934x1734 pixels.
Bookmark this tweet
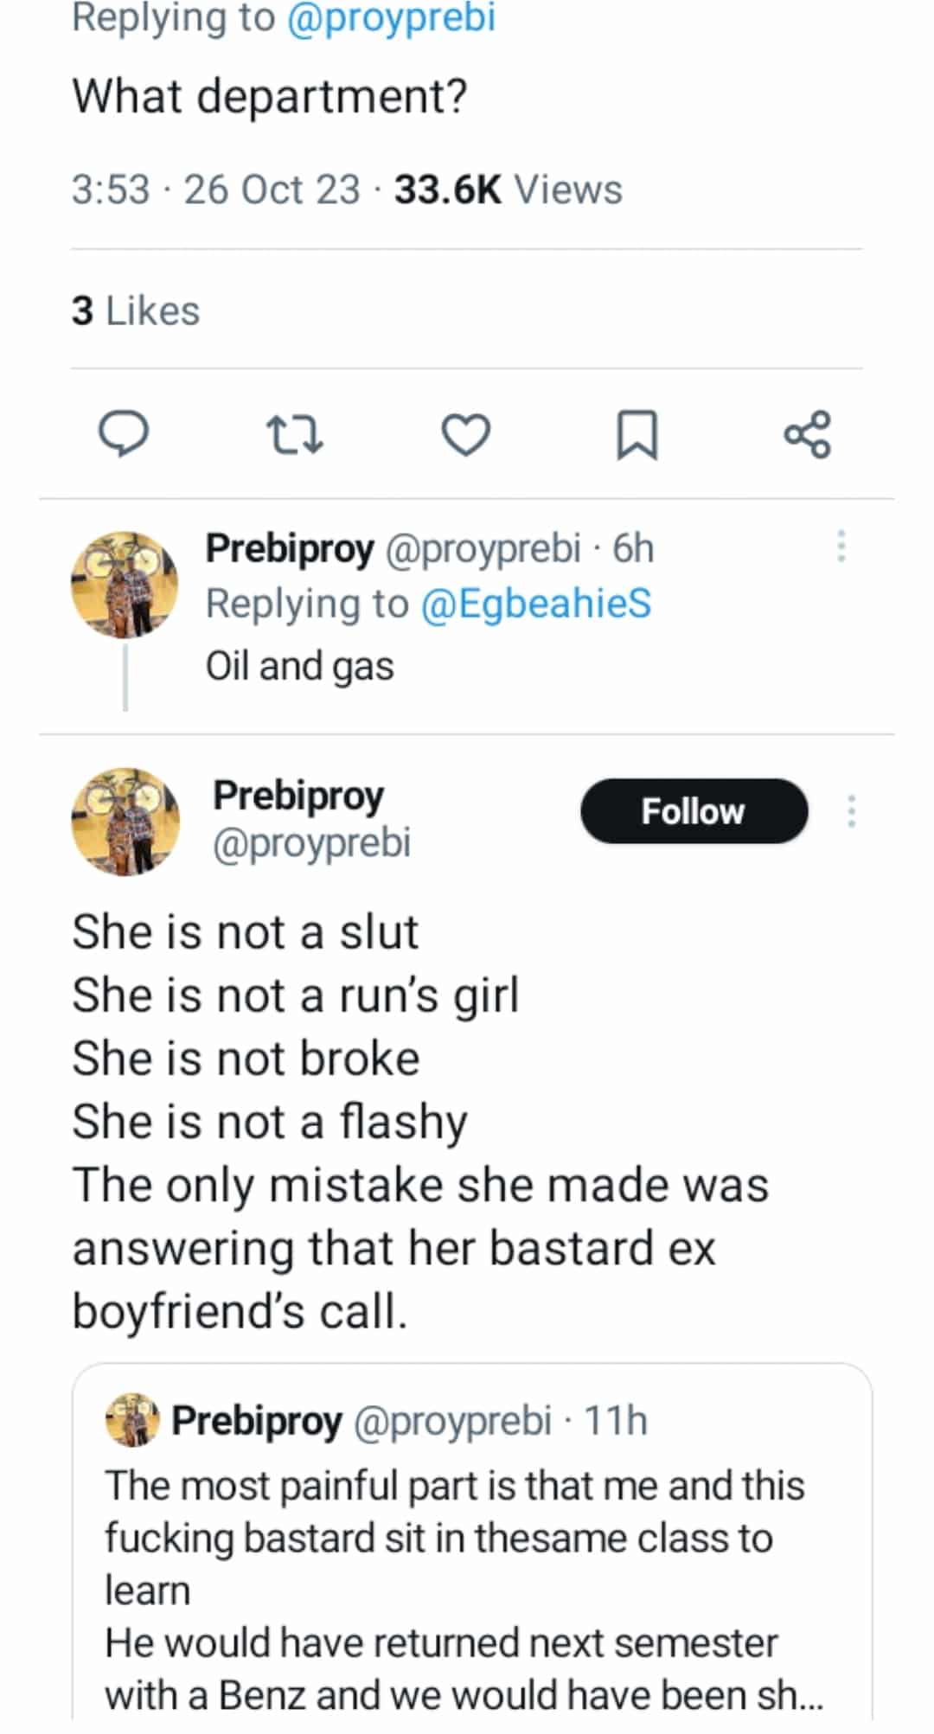click(x=637, y=434)
